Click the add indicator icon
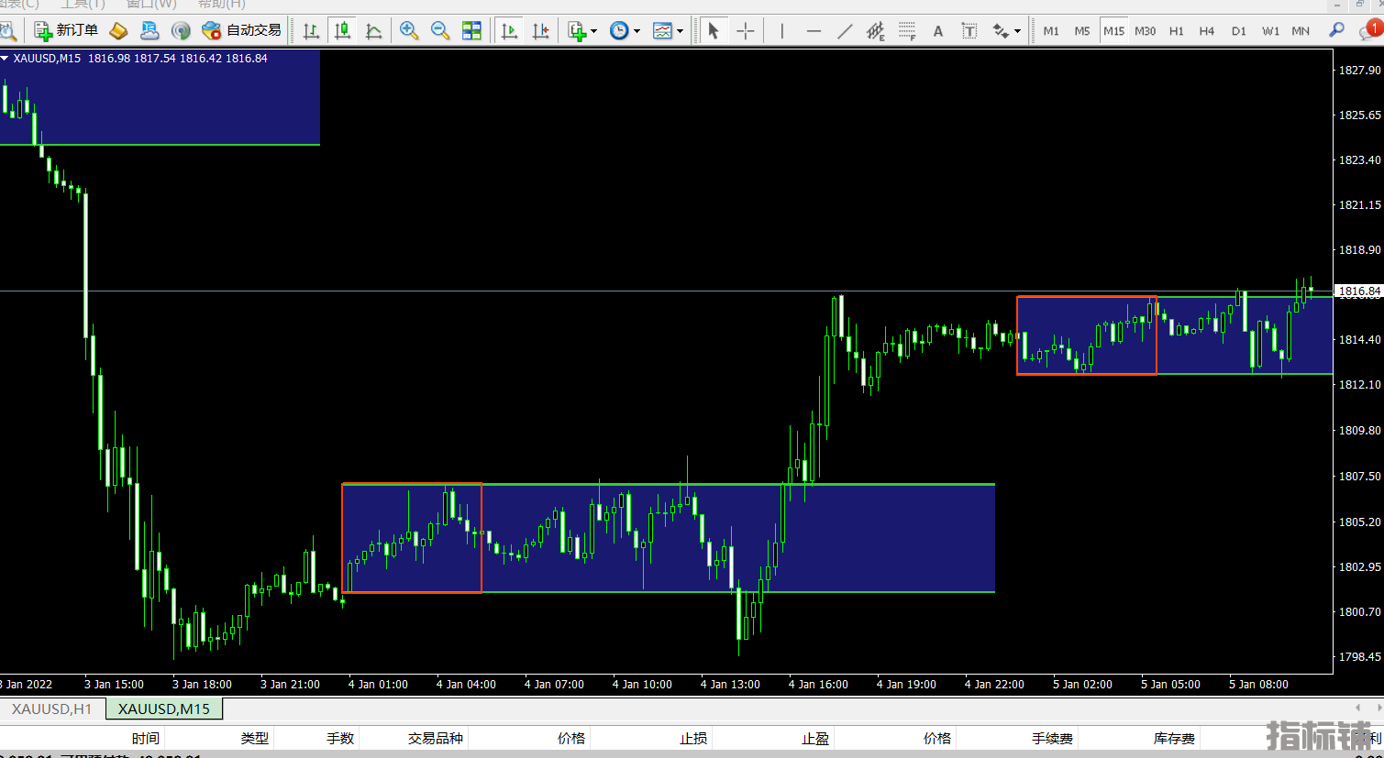The image size is (1384, 758). (577, 30)
